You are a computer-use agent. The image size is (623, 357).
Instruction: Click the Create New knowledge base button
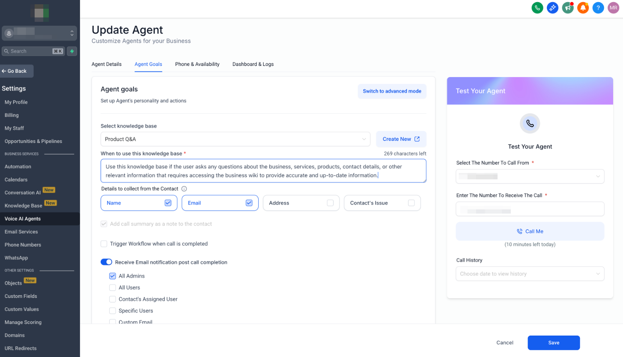point(401,139)
